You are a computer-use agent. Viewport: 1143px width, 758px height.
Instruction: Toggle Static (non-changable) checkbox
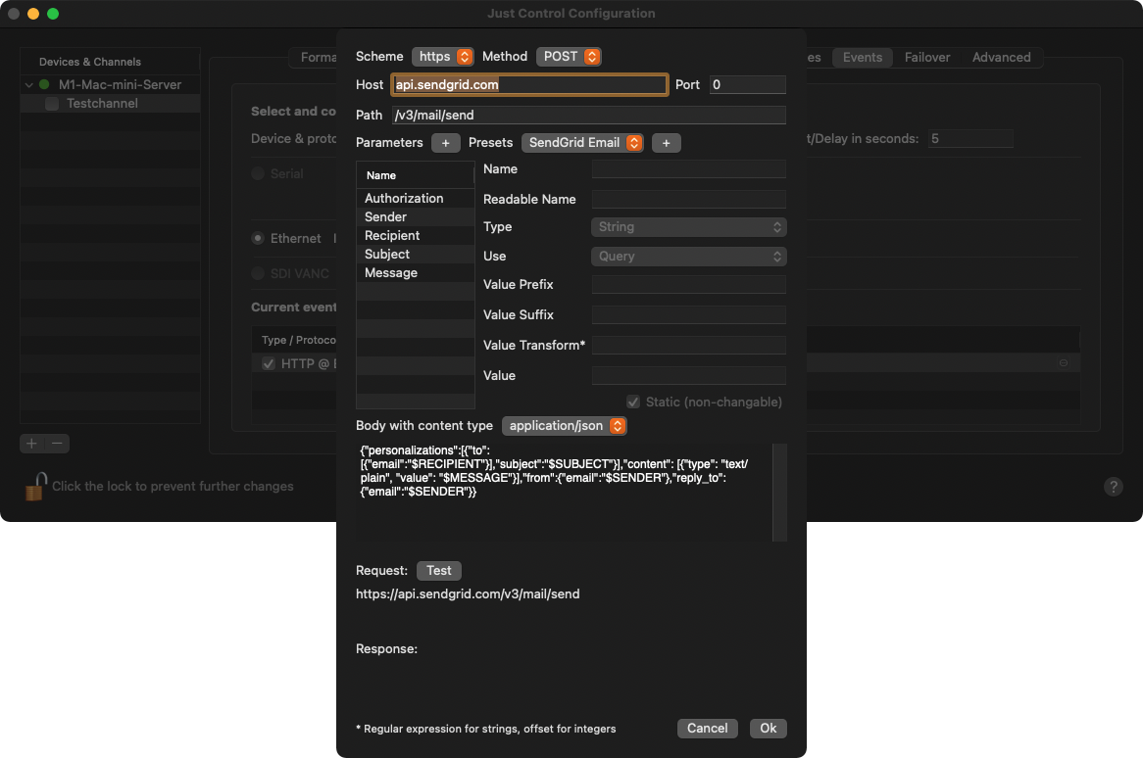[x=632, y=402]
